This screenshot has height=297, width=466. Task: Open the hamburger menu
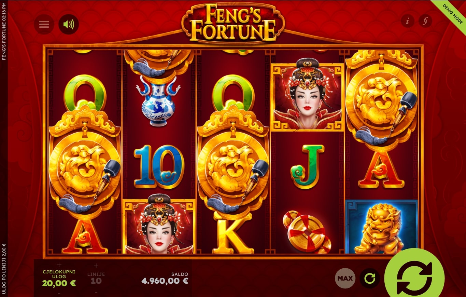coord(44,24)
